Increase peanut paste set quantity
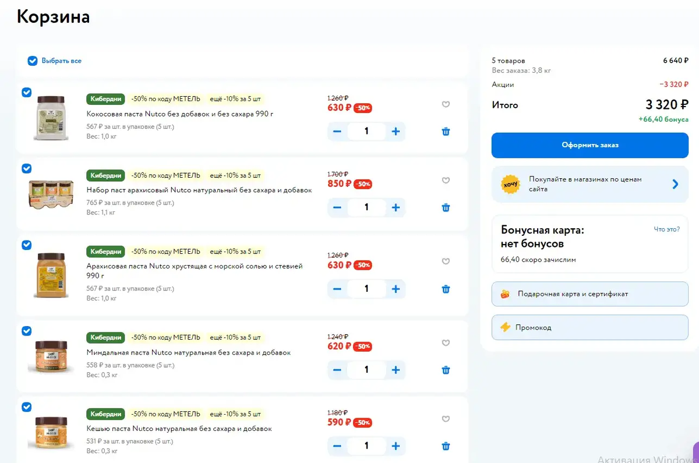 tap(396, 207)
